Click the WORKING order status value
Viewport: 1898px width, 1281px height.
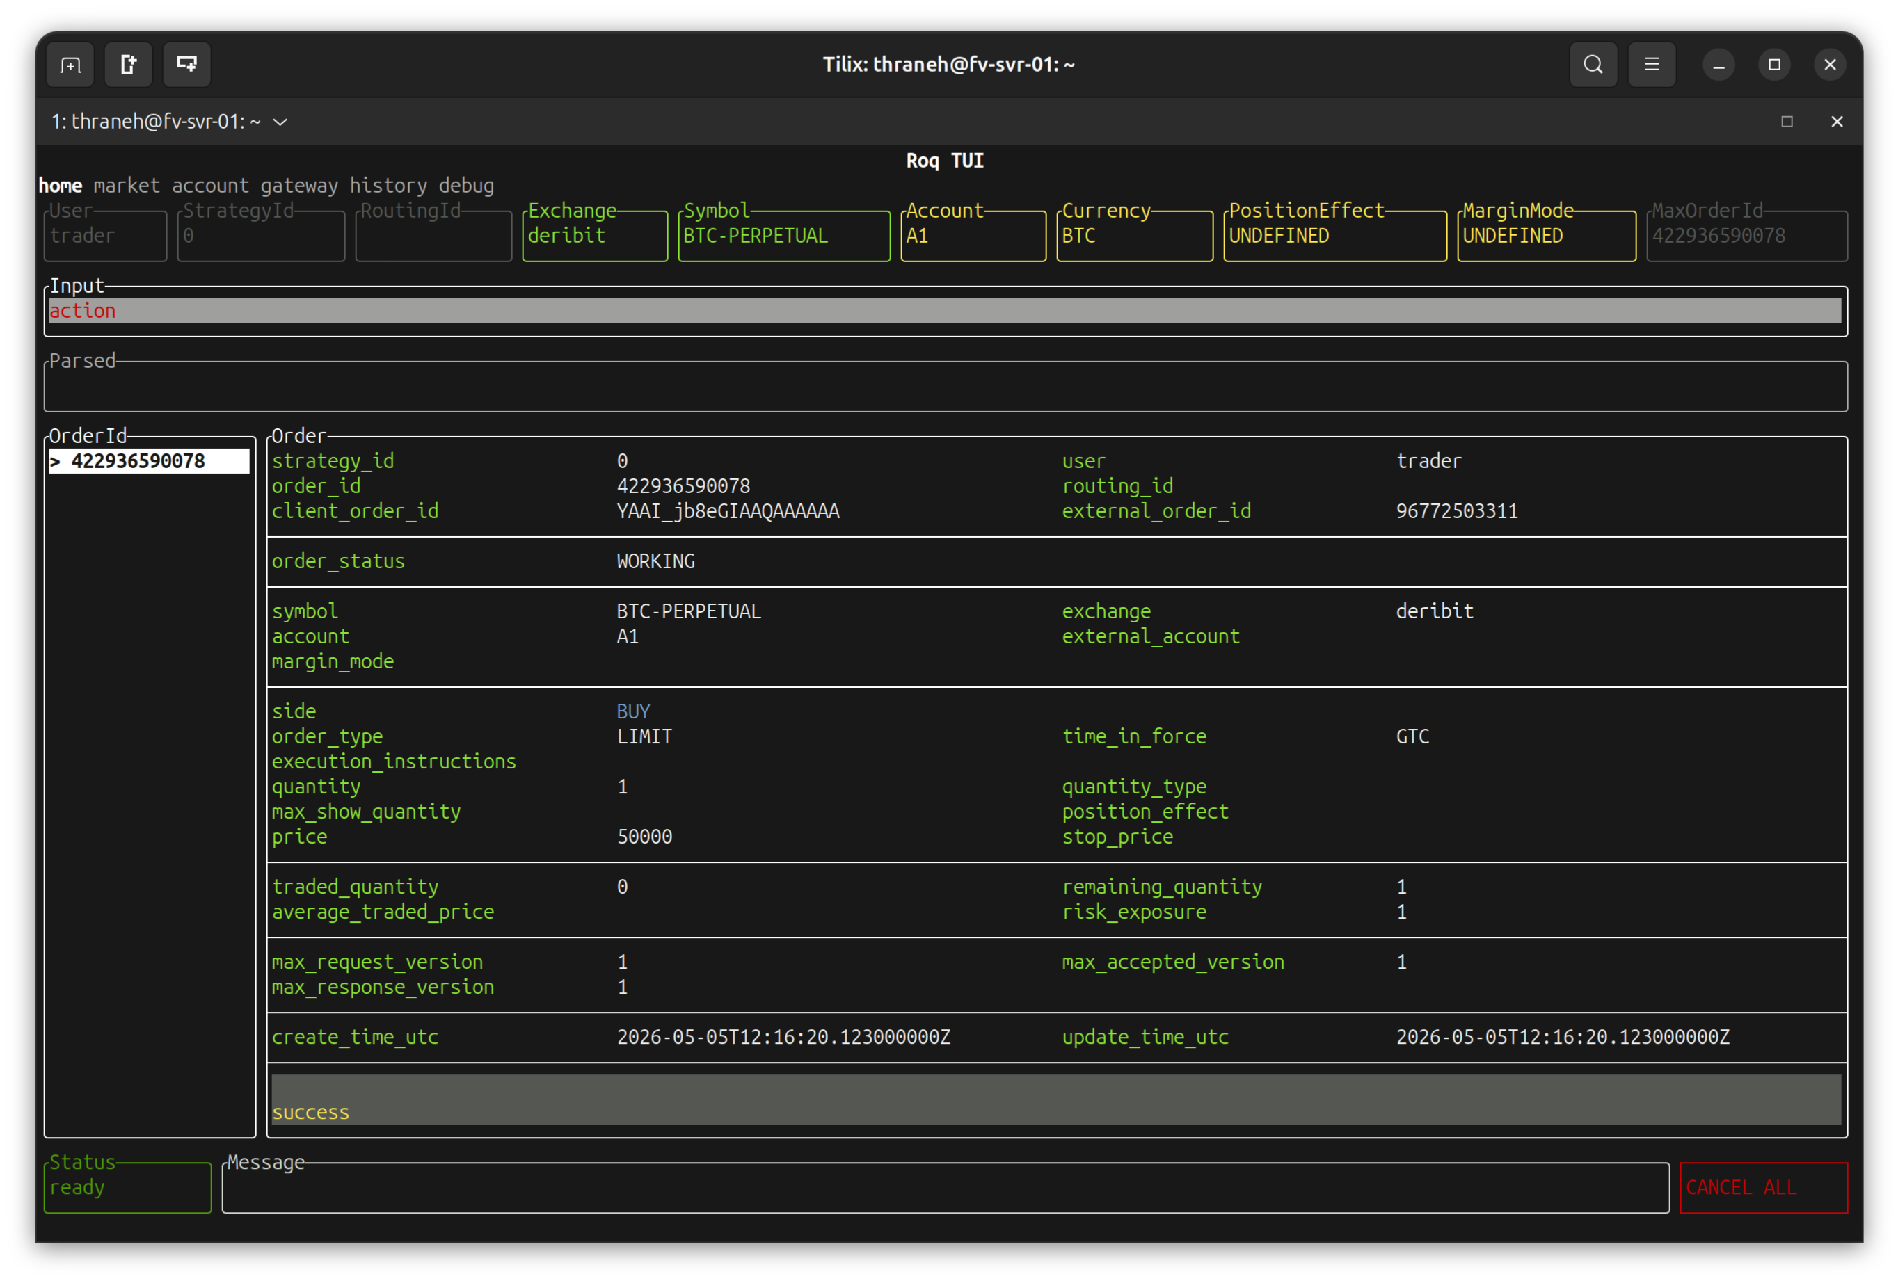point(656,562)
